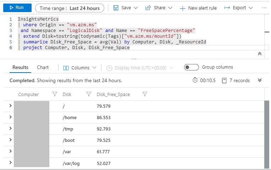The image size is (271, 170).
Task: Open the more options ellipsis menu
Action: click(x=264, y=8)
